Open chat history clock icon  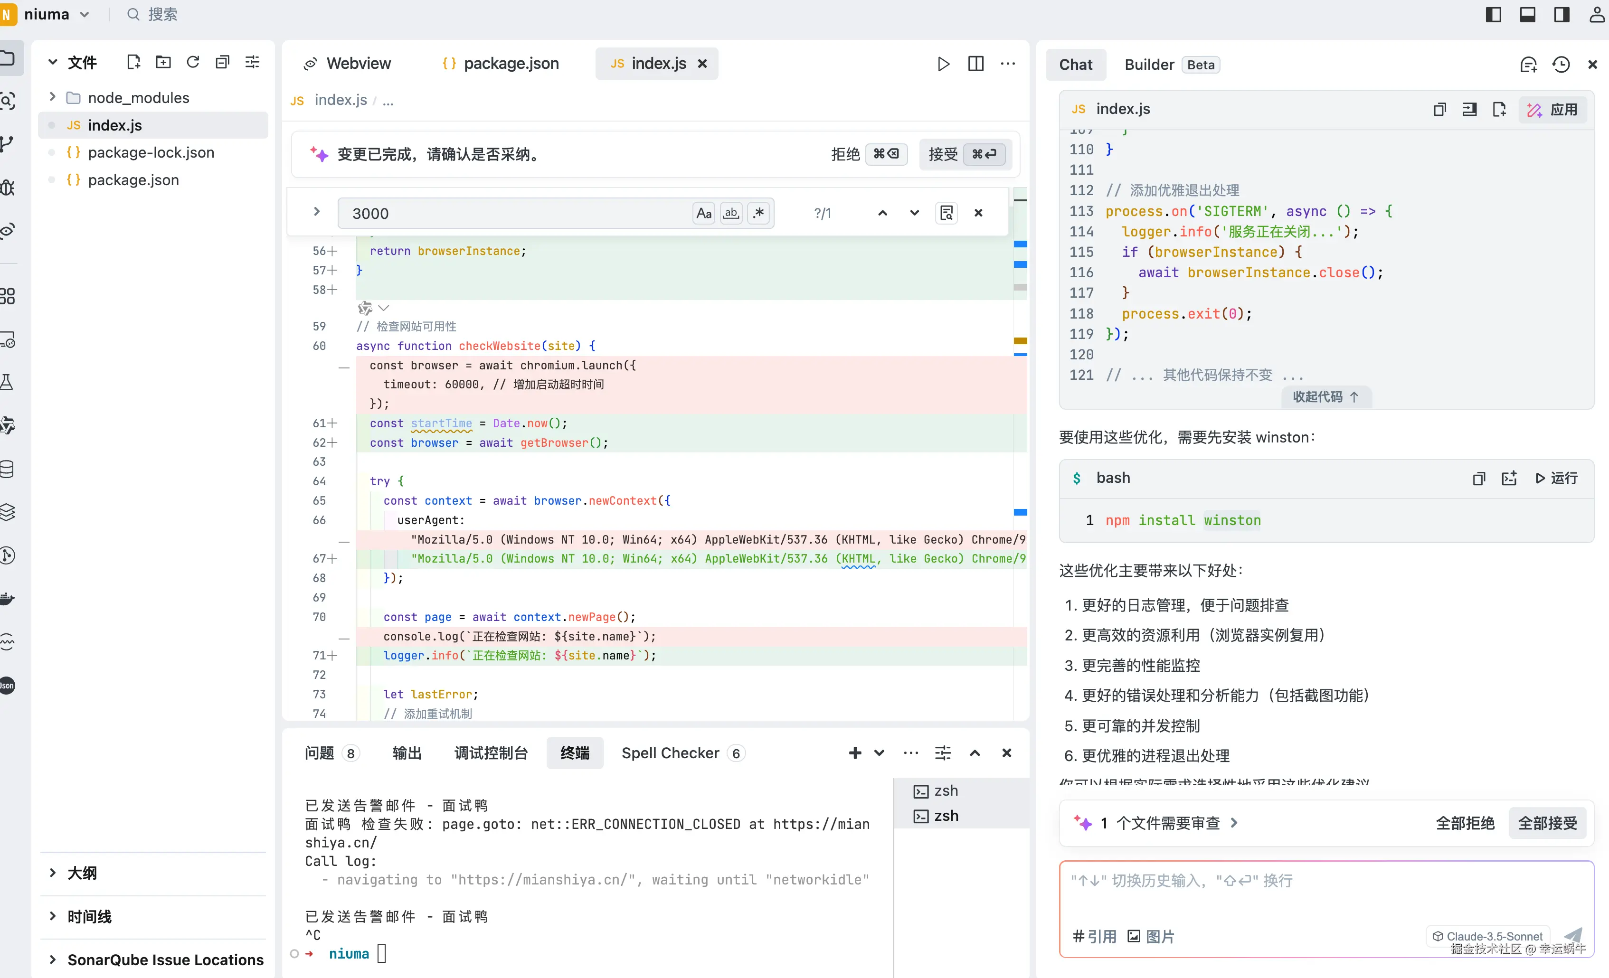coord(1561,65)
